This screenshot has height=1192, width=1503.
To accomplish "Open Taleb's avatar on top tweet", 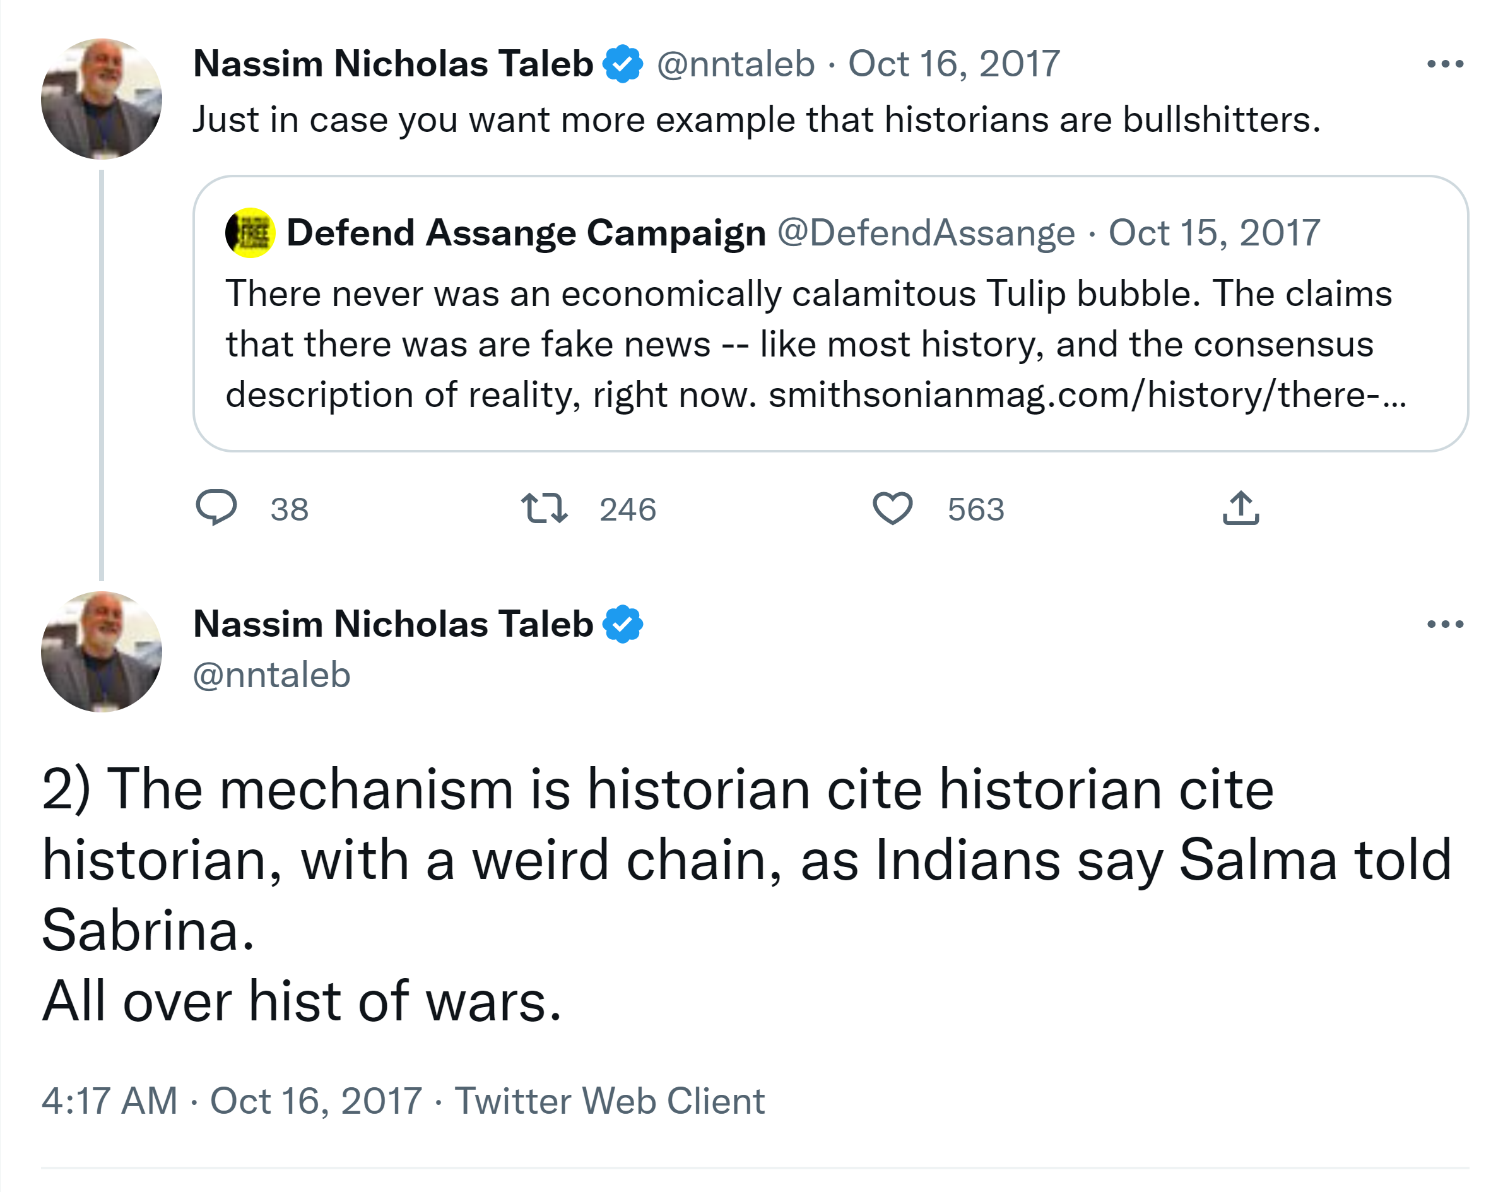I will [x=102, y=99].
